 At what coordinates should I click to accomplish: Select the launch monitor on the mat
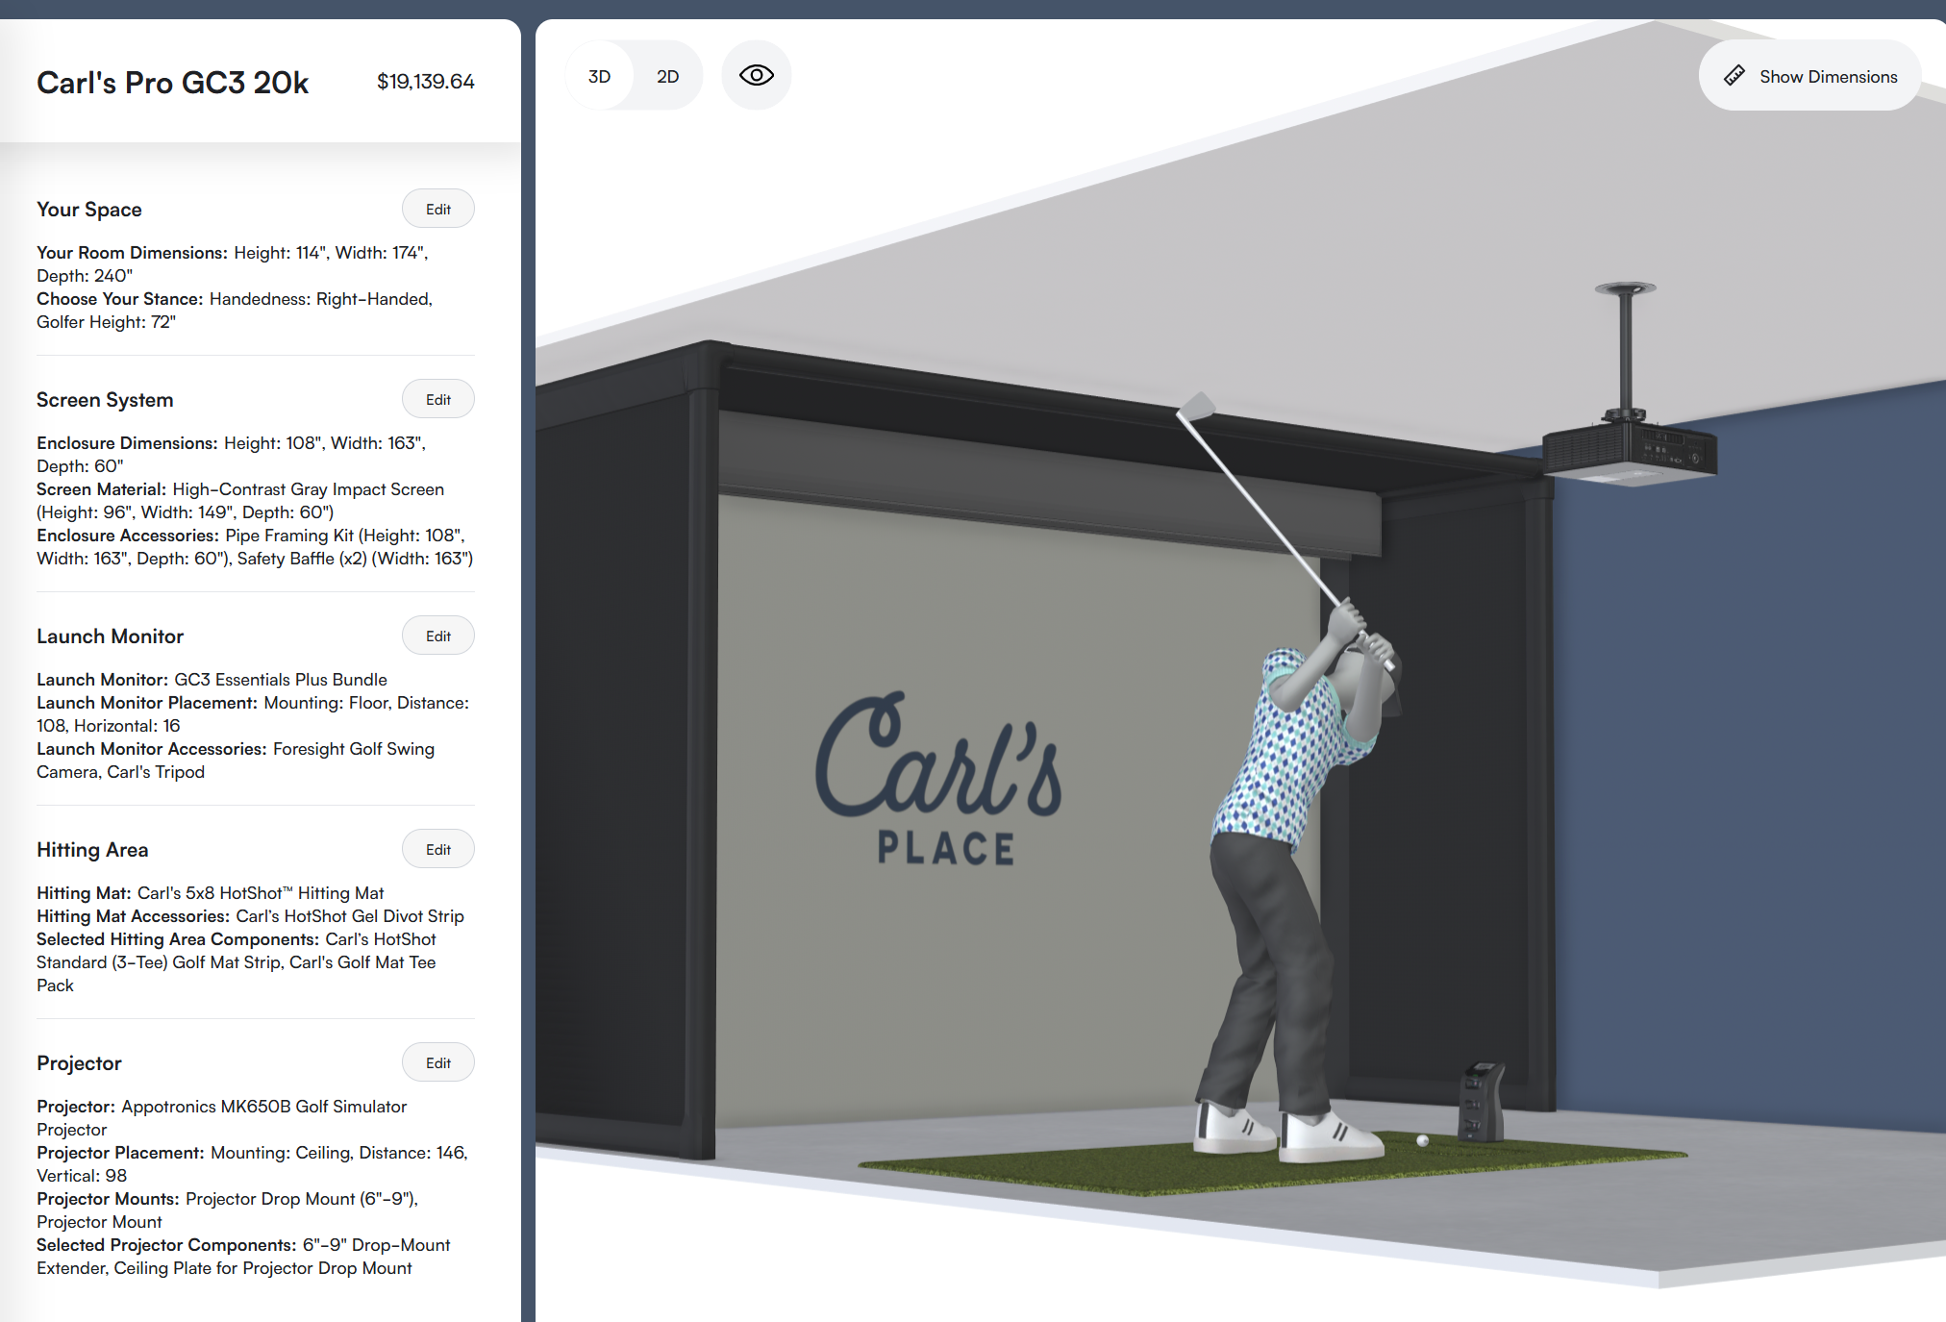click(1481, 1102)
